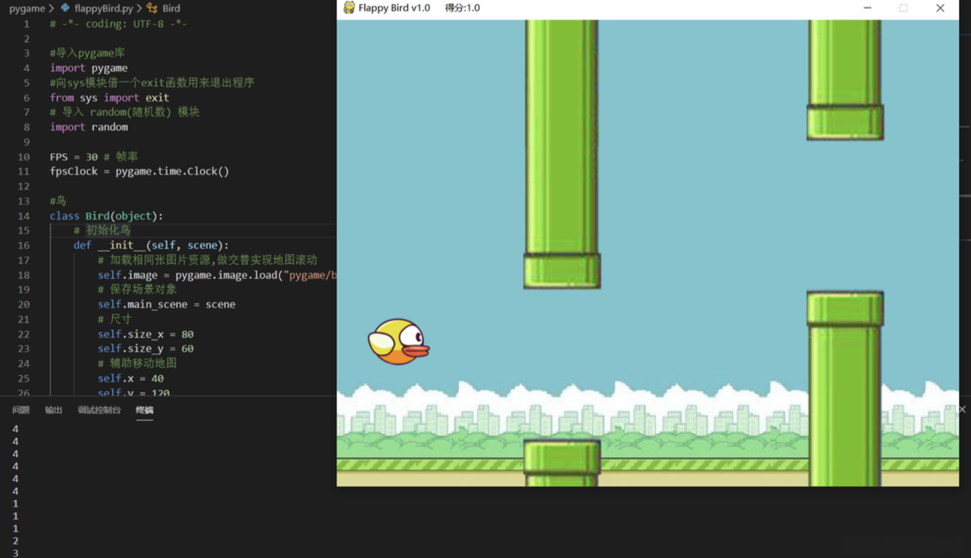Click the 'from sys import exit' line
The width and height of the screenshot is (971, 558).
coord(109,98)
